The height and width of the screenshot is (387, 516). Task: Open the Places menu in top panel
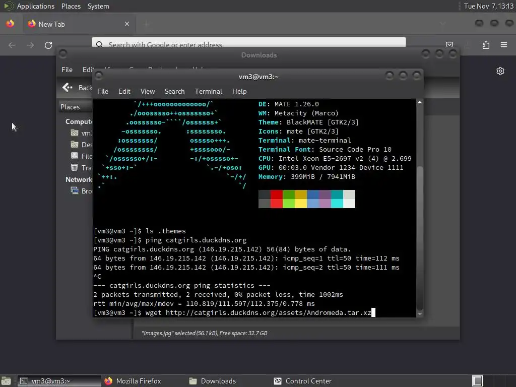71,6
